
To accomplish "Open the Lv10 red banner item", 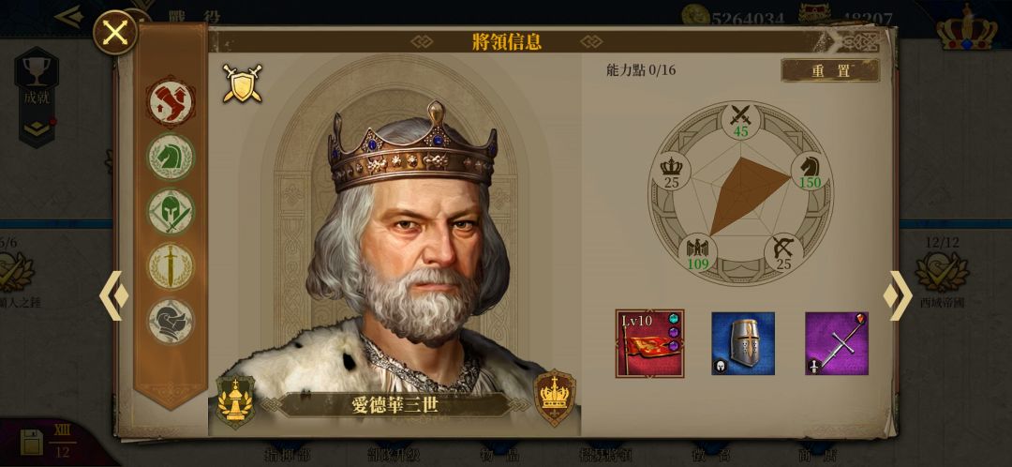I will click(x=650, y=343).
